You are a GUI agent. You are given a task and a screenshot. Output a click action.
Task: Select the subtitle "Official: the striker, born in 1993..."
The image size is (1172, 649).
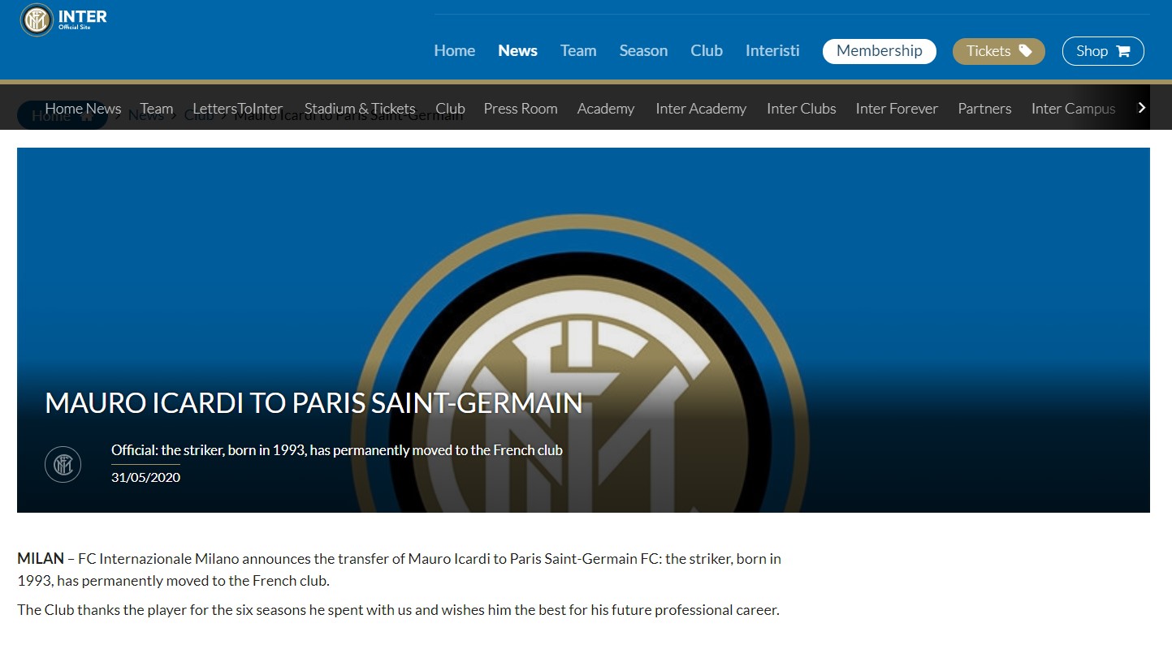[x=337, y=450]
